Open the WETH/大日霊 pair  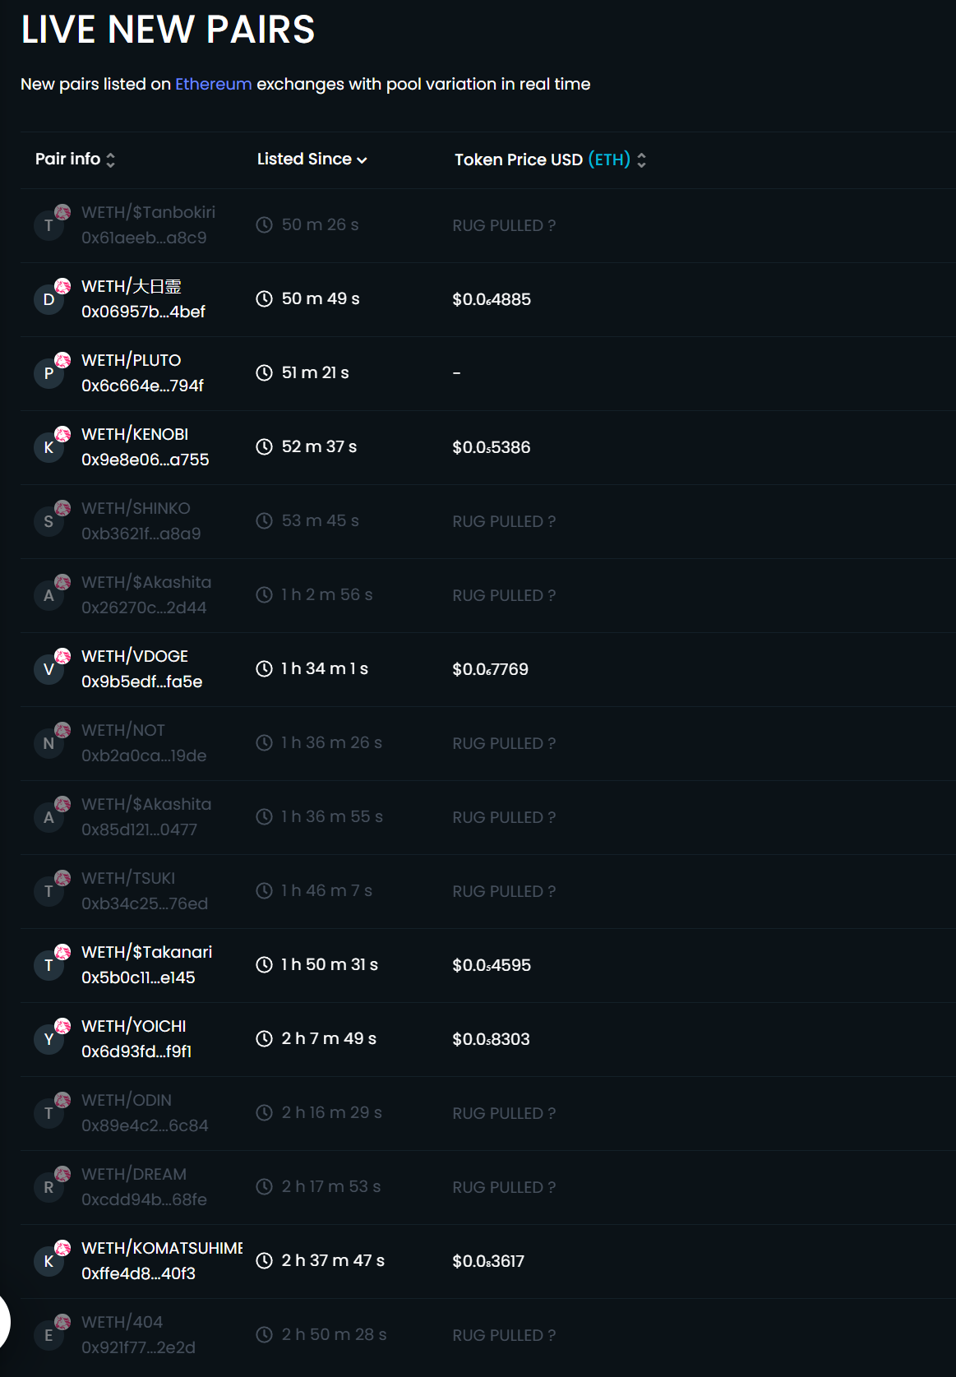tap(132, 286)
